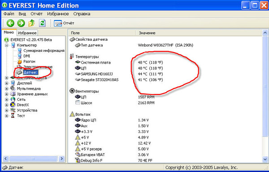Viewport: 269px width, 172px height.
Task: Select the Ядро ЦП voltage row
Action: [112, 120]
